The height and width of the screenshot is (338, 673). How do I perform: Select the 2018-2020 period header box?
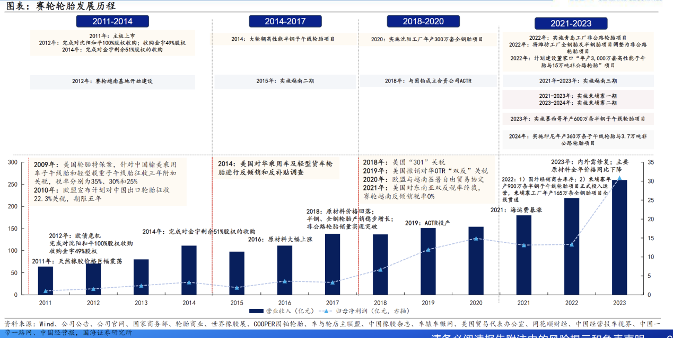(423, 21)
